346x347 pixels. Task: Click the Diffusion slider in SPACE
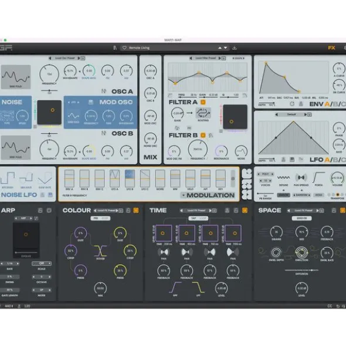(301, 270)
